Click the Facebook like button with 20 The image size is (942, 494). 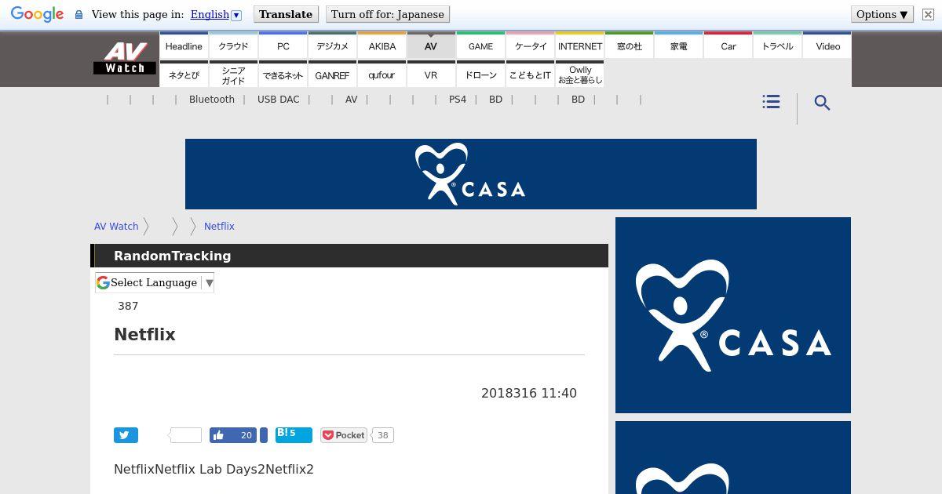pos(233,435)
